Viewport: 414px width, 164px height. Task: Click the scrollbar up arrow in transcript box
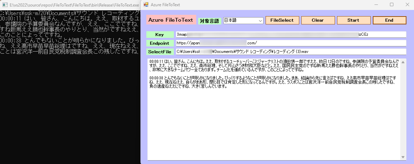pos(403,62)
